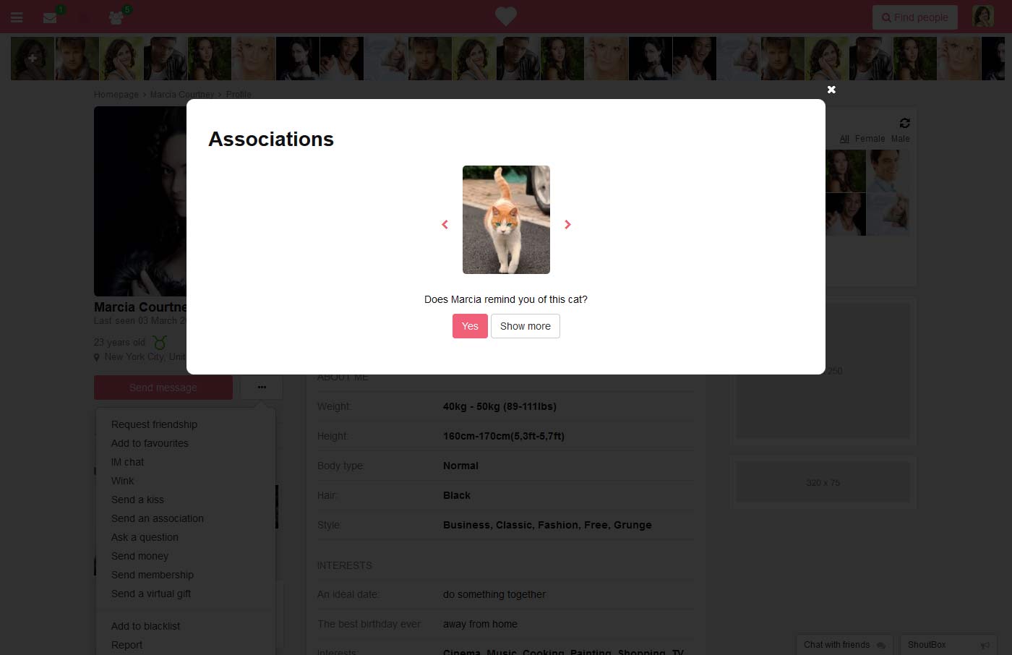
Task: Click the 'Does Marcia remind you' question text
Action: coord(506,299)
